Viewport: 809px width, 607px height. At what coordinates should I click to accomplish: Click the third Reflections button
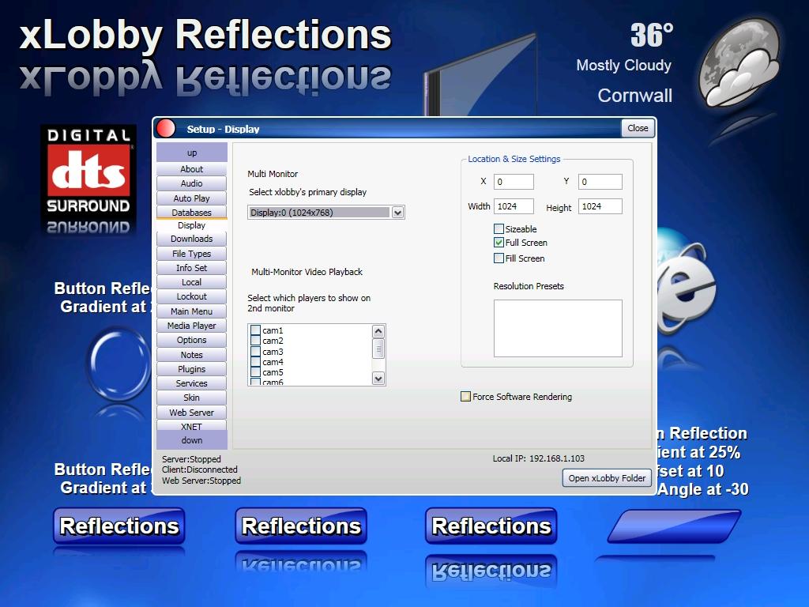point(491,526)
